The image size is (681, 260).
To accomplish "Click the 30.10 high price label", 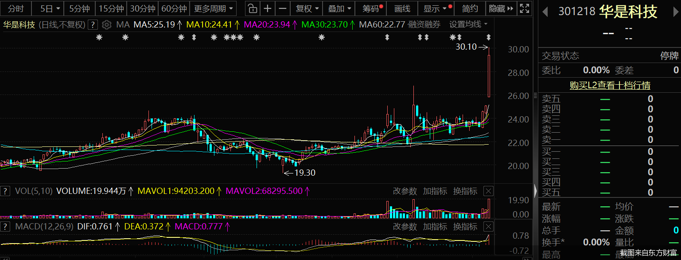I will (x=466, y=47).
